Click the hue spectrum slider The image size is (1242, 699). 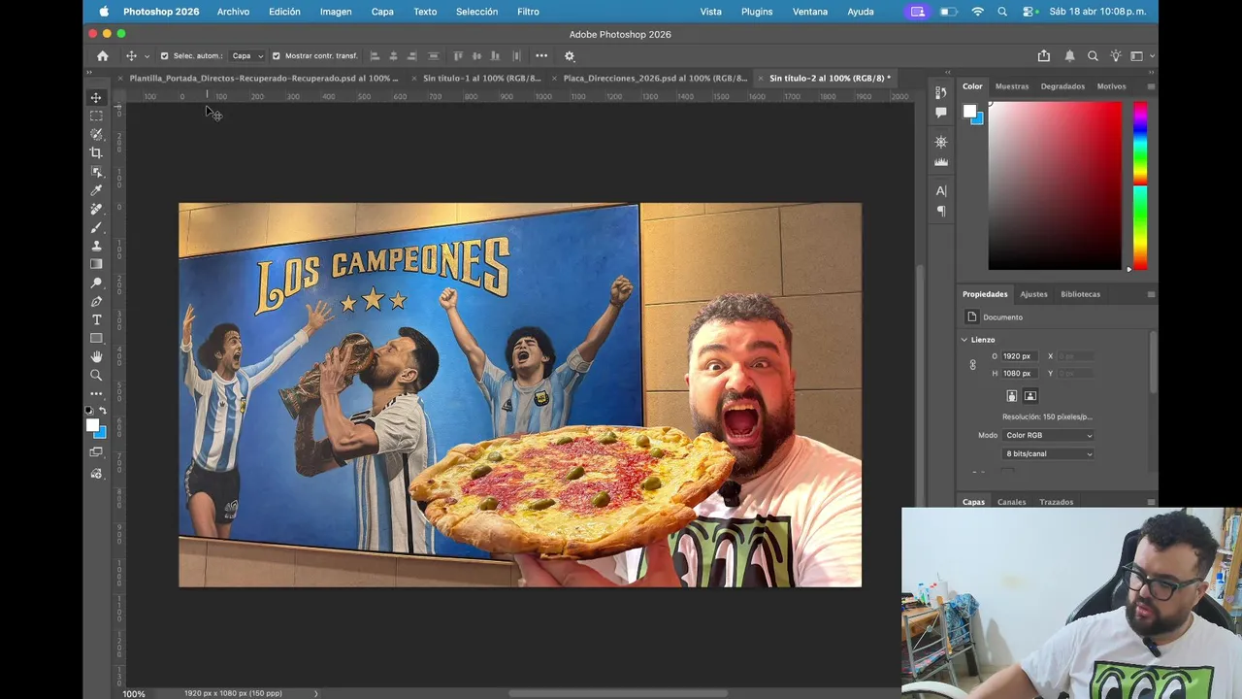1140,185
